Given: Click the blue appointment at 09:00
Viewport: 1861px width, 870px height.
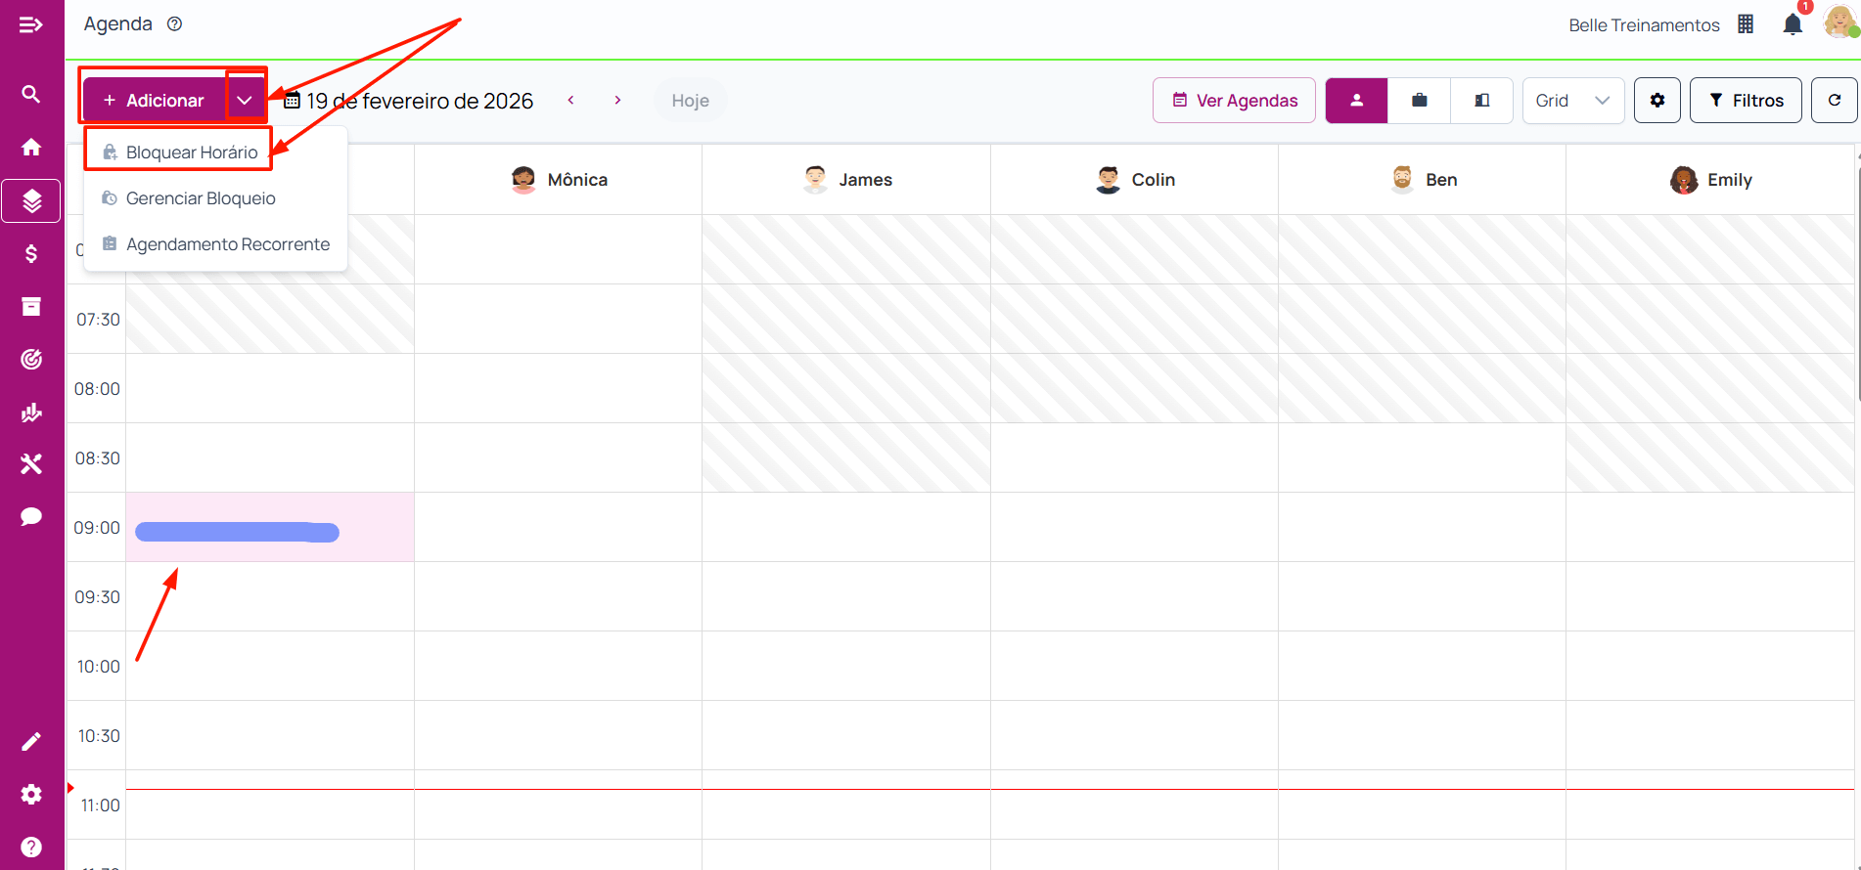Looking at the screenshot, I should coord(237,532).
